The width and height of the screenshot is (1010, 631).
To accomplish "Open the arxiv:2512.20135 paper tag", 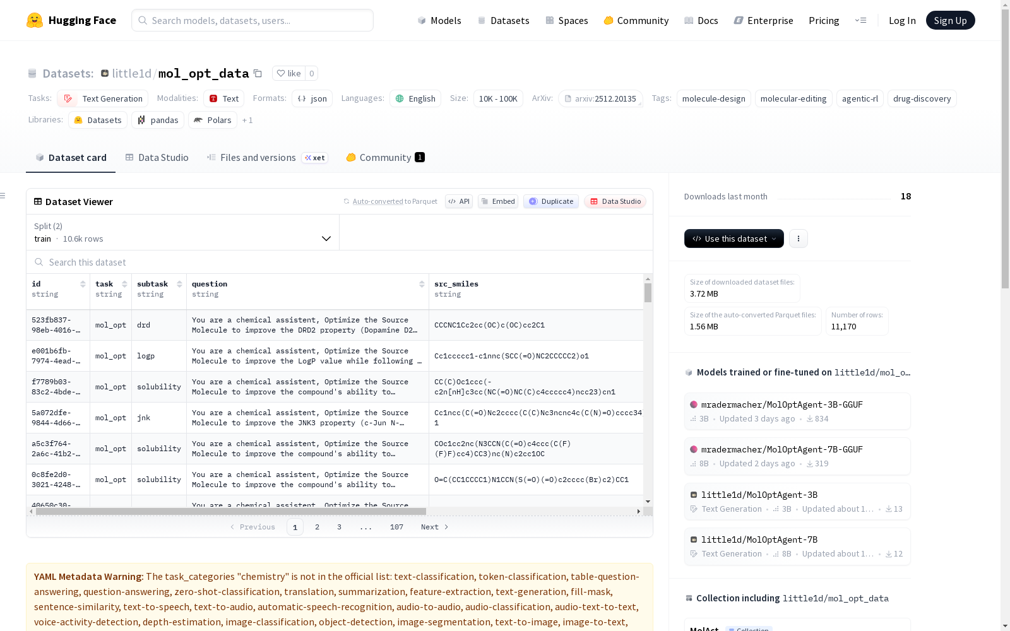I will click(x=600, y=98).
